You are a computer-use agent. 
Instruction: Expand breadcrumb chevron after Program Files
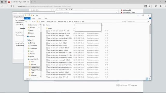point(67,21)
